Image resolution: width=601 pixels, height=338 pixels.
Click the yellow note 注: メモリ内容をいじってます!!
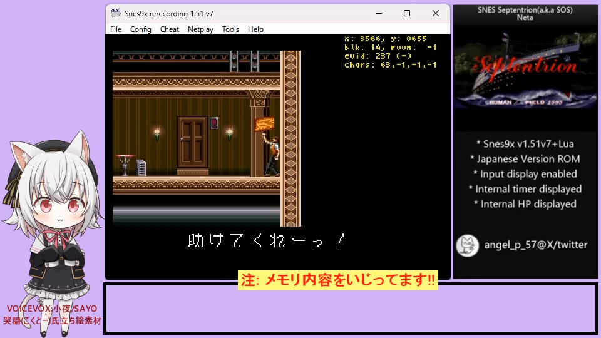[x=338, y=280]
